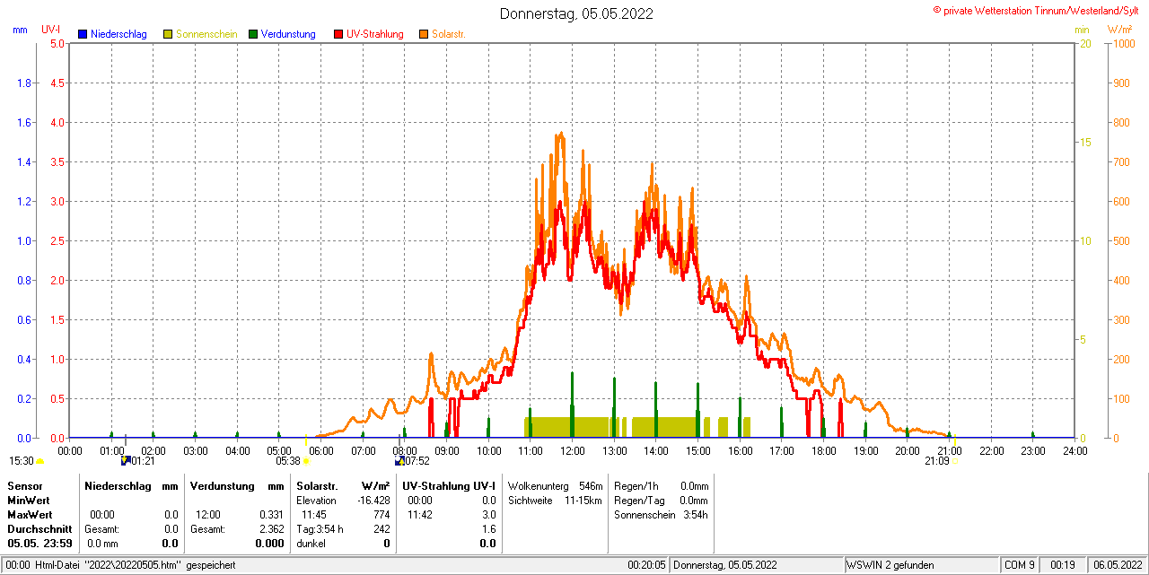Screen dimensions: 1149x575
Task: Click the 'Regen/Tag 0.0mm' entry
Action: (662, 500)
